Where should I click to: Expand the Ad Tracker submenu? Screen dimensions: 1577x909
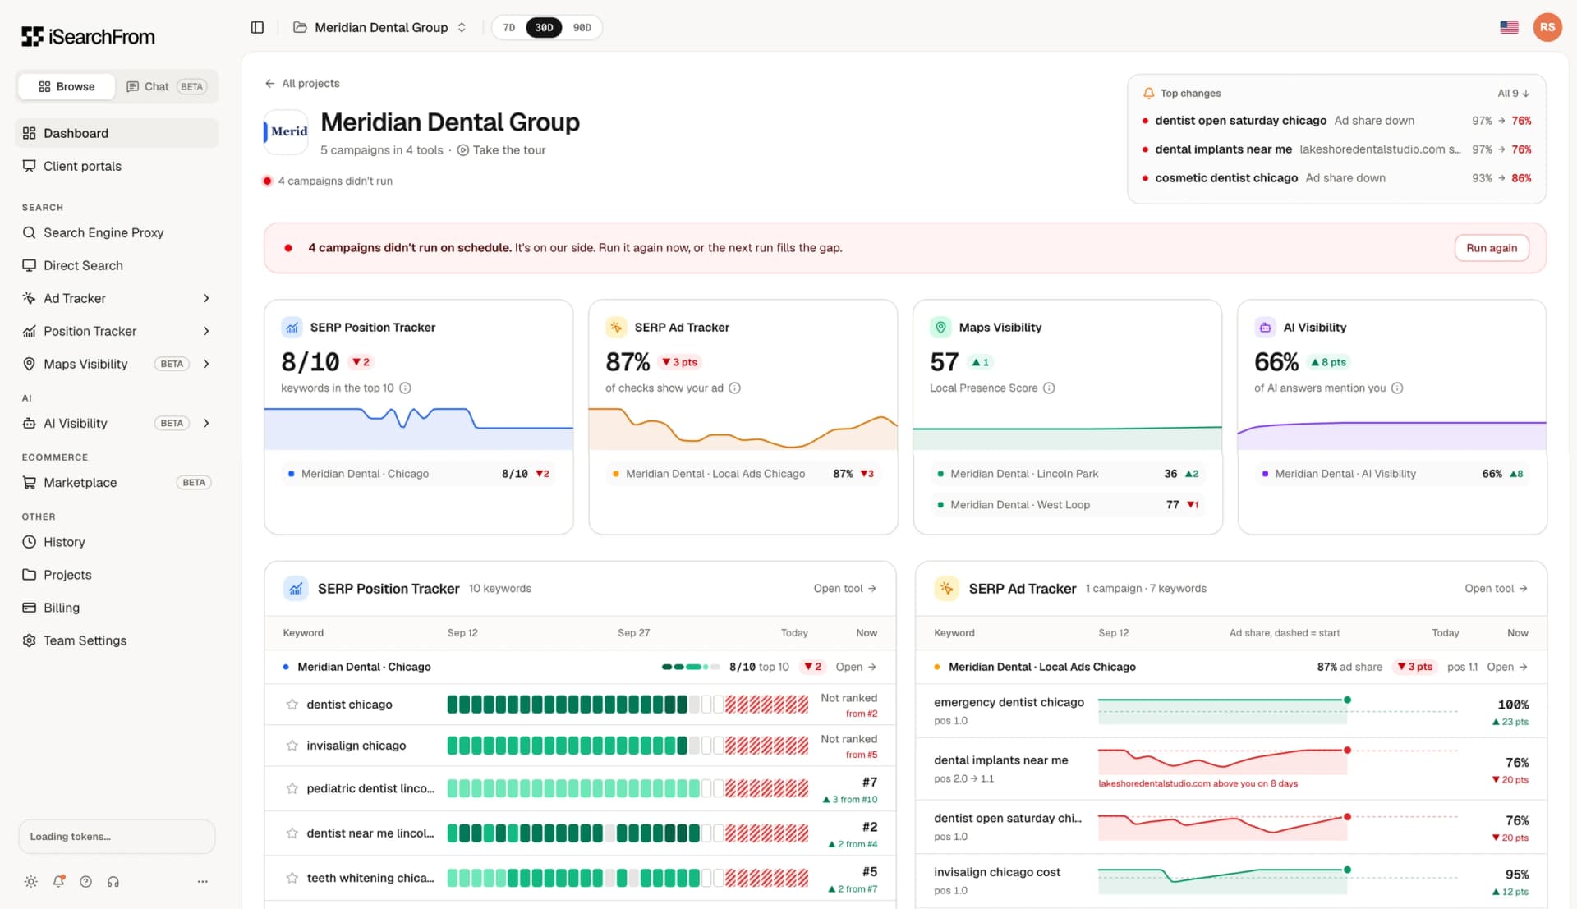click(206, 298)
